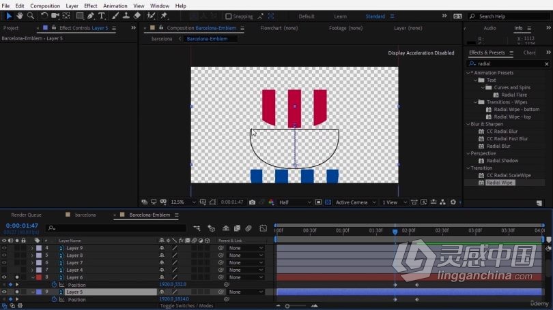Open the Effect menu
This screenshot has width=553, height=310.
(90, 6)
